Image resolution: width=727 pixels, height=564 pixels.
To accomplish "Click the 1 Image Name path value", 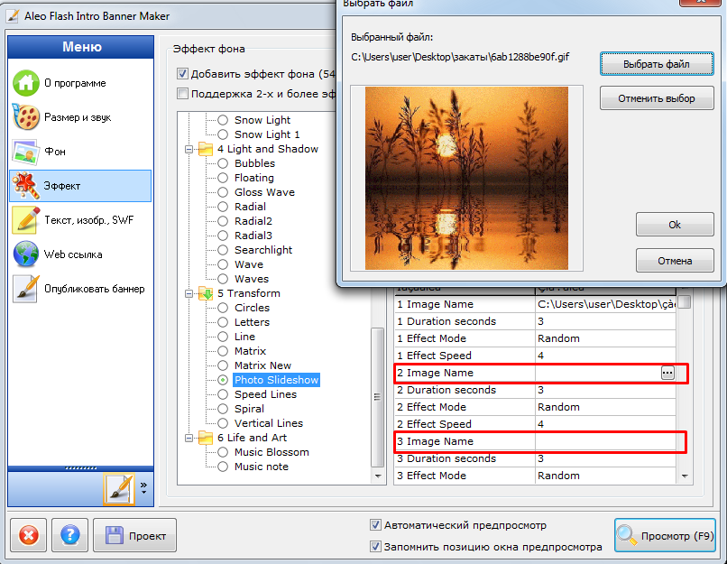I will pos(605,304).
